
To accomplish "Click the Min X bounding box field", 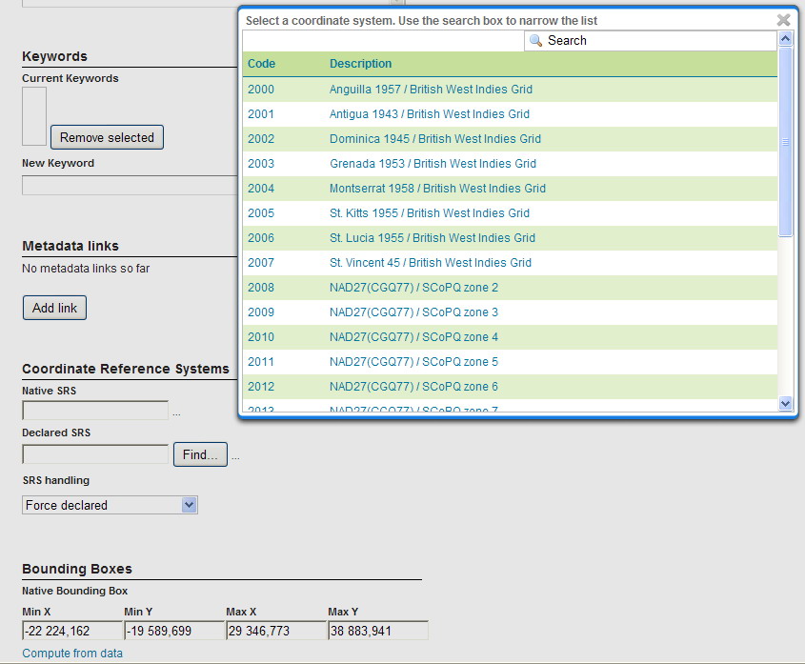I will 71,630.
